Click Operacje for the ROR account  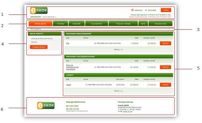(165, 43)
